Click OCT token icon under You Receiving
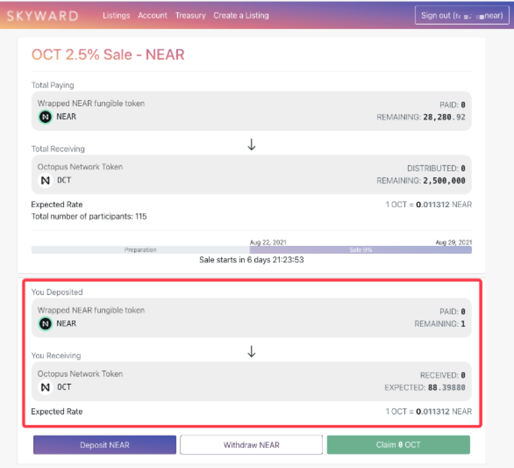 coord(45,387)
